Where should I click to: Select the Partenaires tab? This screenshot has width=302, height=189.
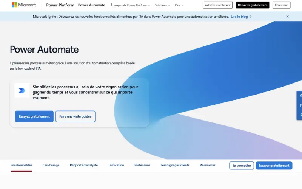[142, 165]
